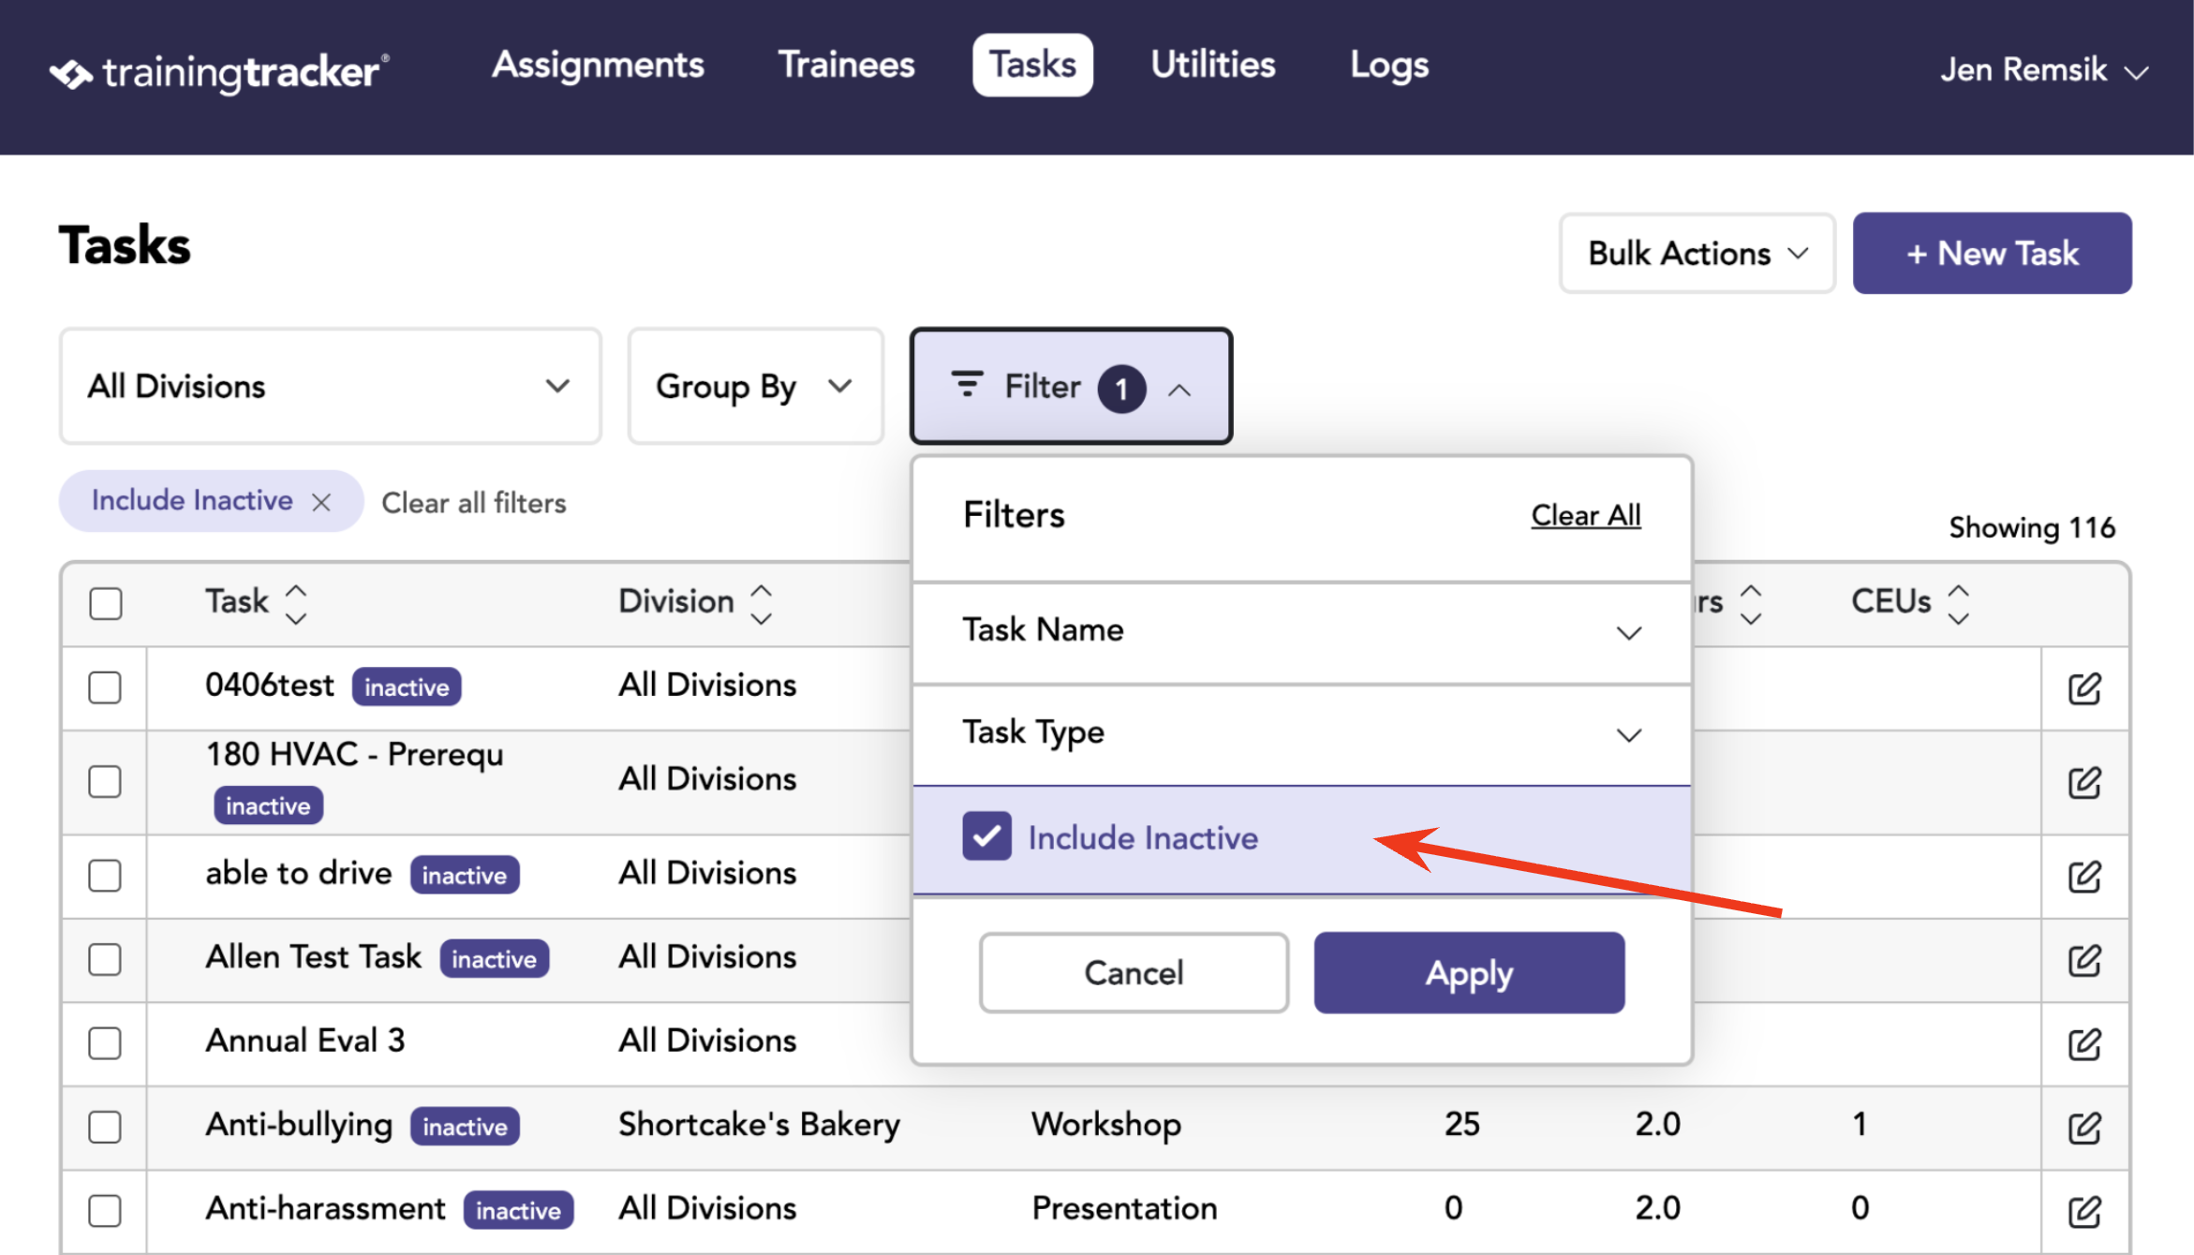Open the Logs tab
Viewport: 2194px width, 1255px height.
(1388, 65)
